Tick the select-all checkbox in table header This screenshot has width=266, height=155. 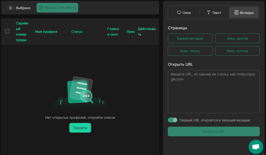(7, 31)
